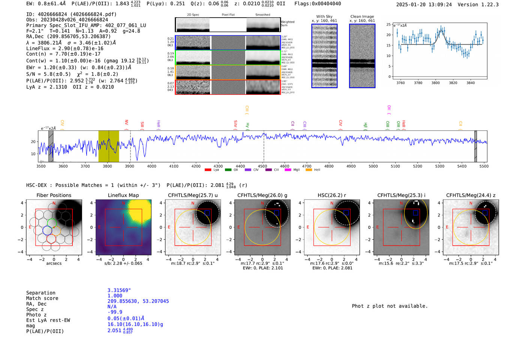This screenshot has height=357, width=525.
Task: Select the red-bordered 2D fiber spectrum row
Action: 228,87
